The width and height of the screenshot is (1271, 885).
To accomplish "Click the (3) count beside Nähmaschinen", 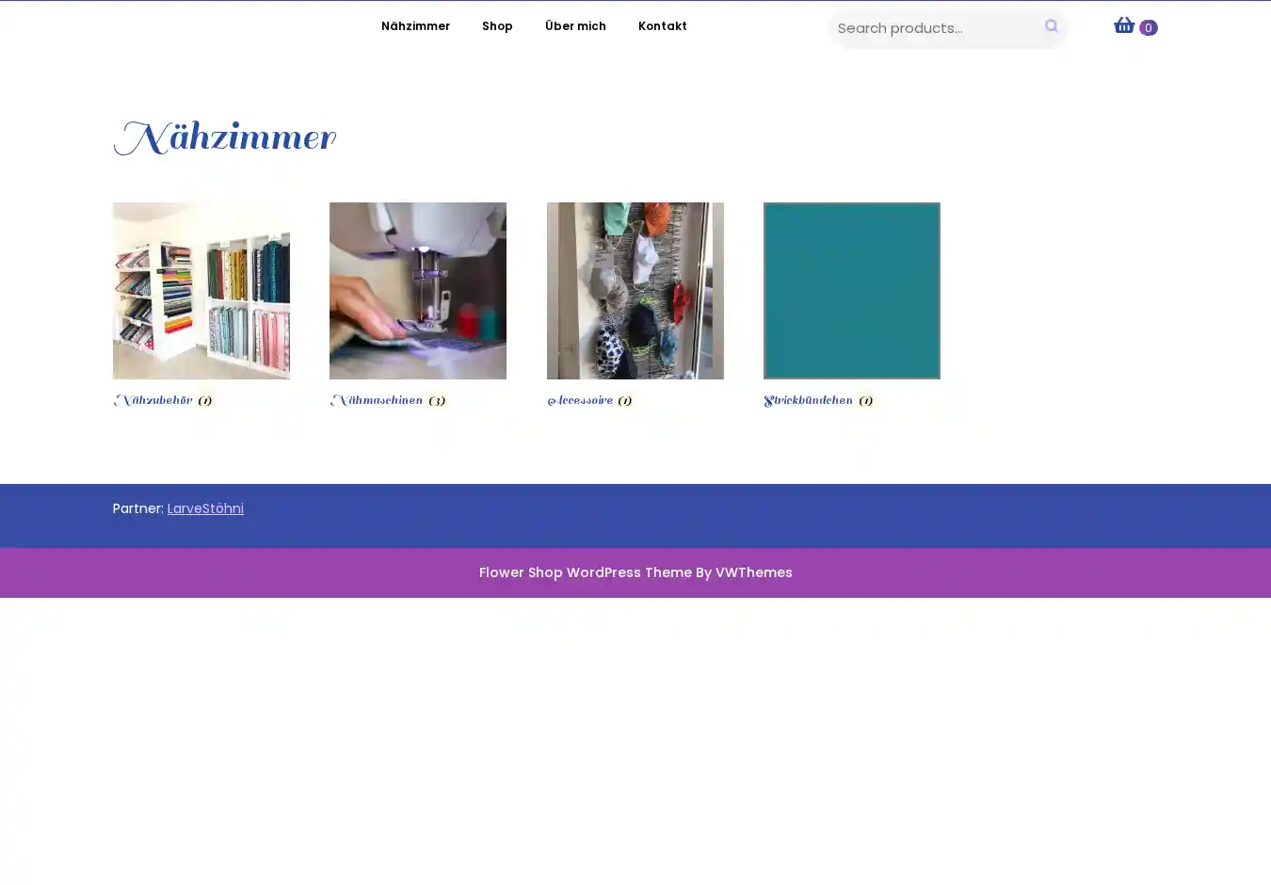I will (436, 401).
